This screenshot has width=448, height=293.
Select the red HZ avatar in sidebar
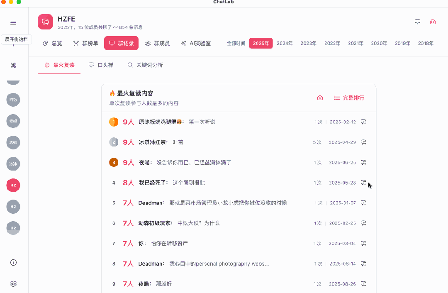pyautogui.click(x=13, y=185)
